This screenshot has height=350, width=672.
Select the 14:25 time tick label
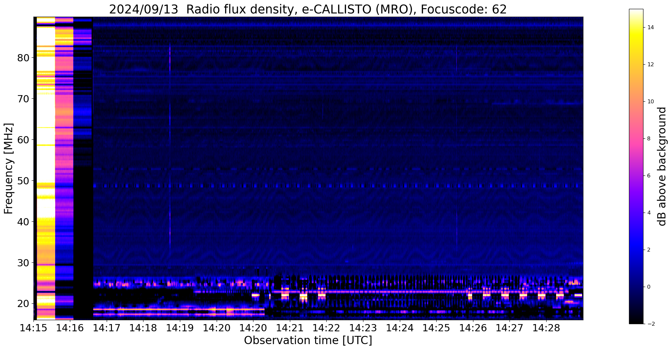click(x=436, y=328)
